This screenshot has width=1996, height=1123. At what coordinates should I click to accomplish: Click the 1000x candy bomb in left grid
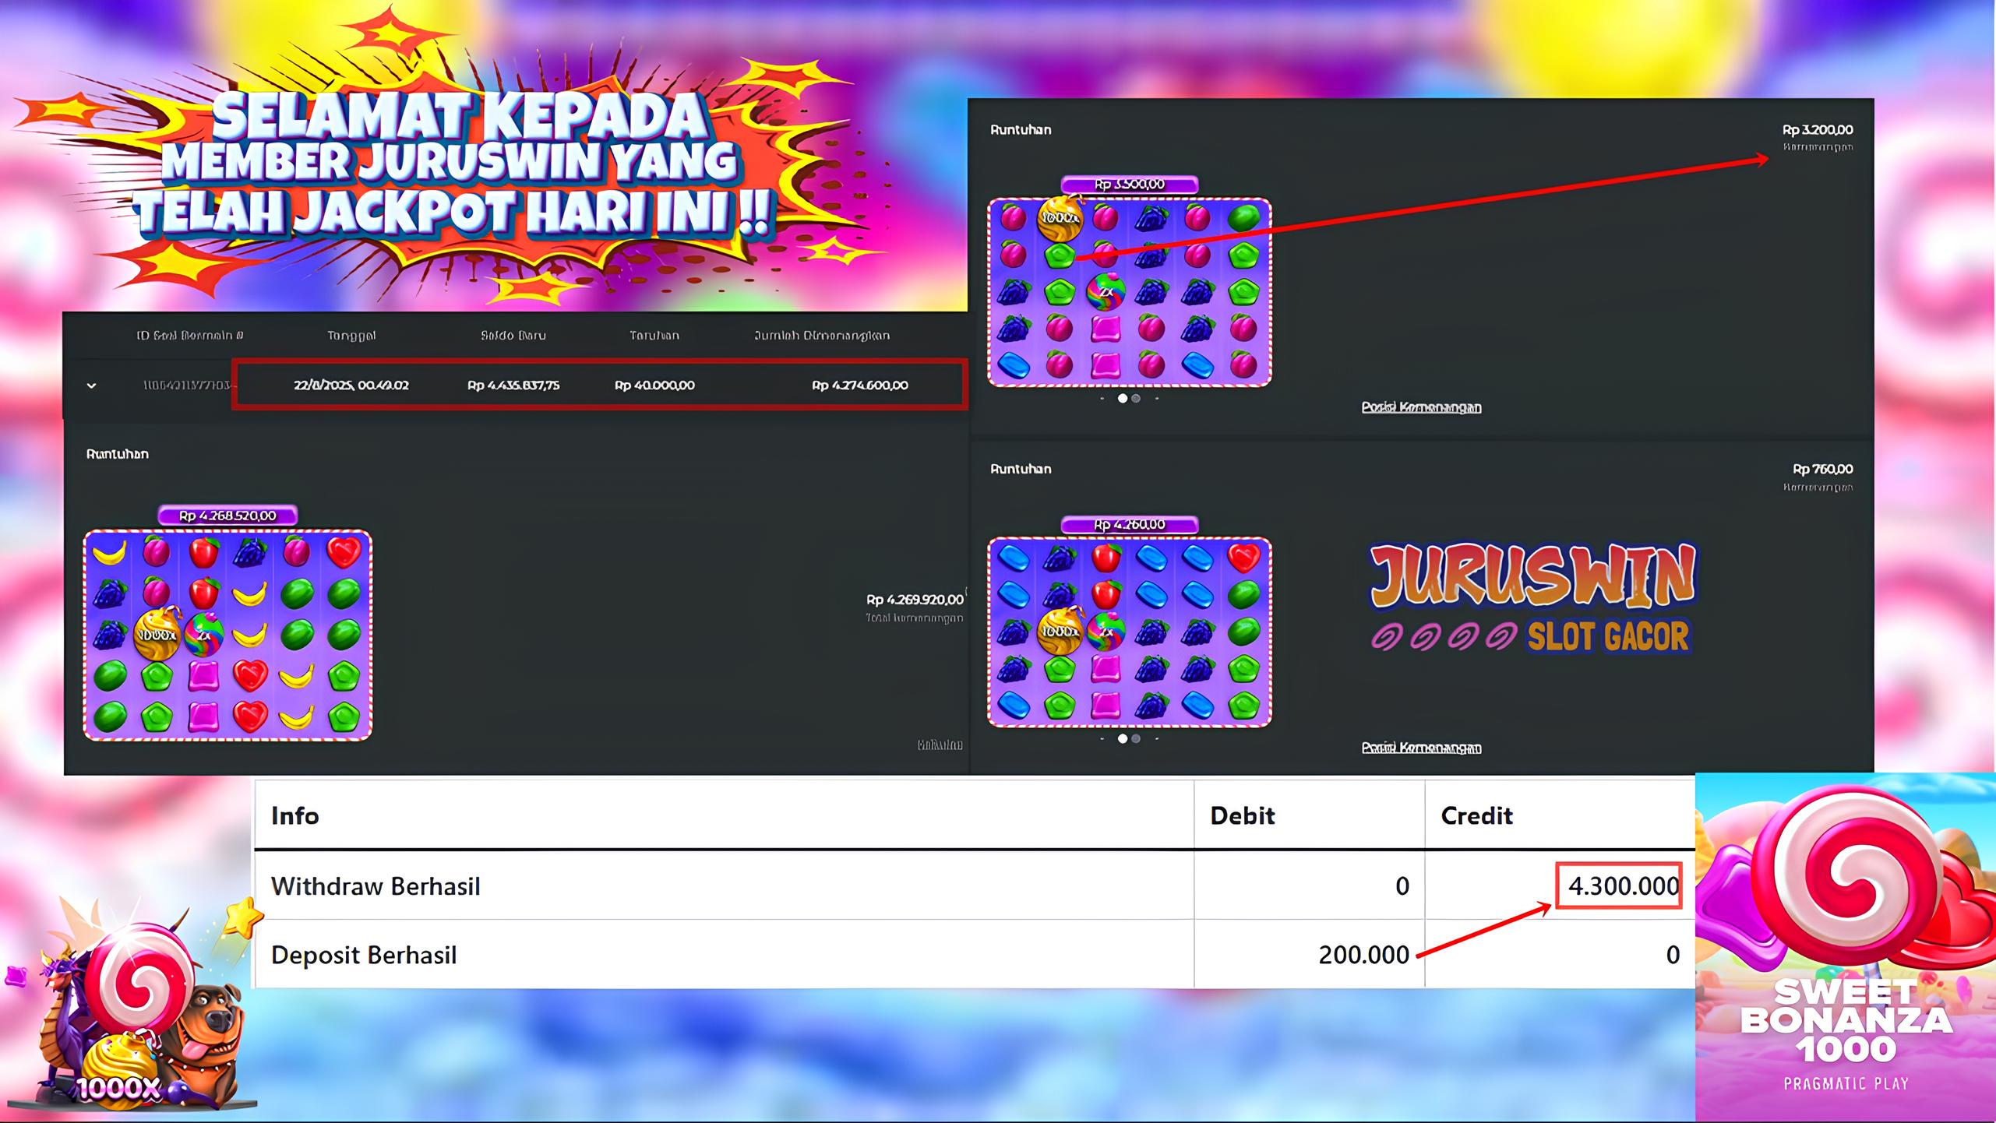coord(156,635)
